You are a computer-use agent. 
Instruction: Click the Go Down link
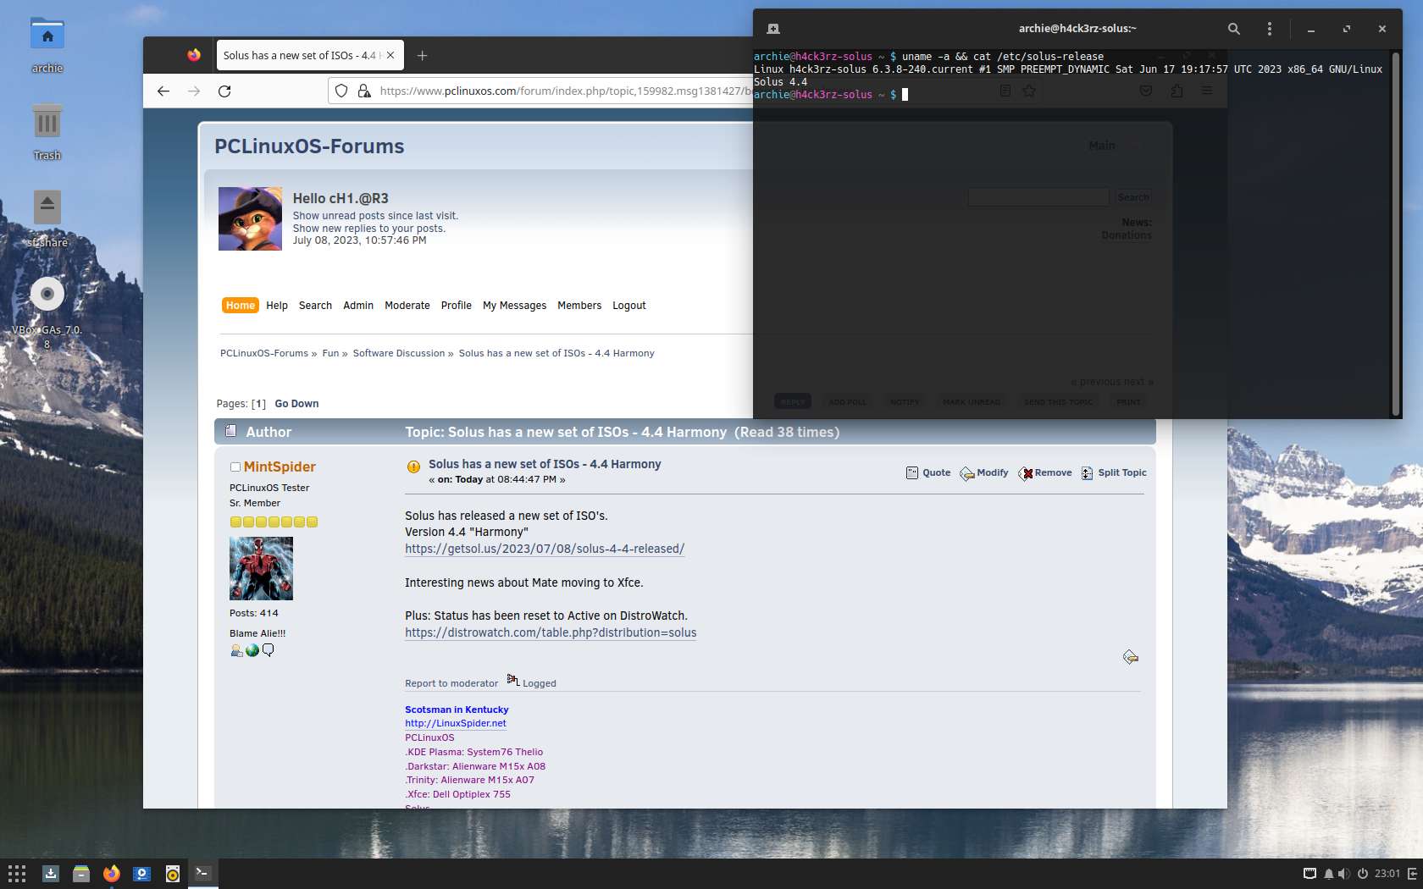[x=296, y=404]
